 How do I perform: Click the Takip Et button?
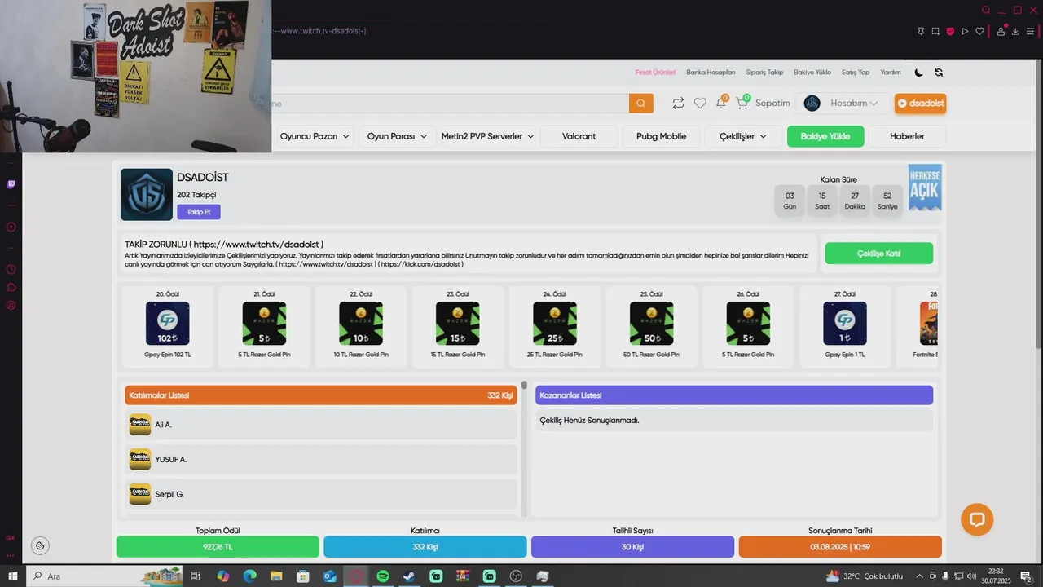click(x=199, y=212)
